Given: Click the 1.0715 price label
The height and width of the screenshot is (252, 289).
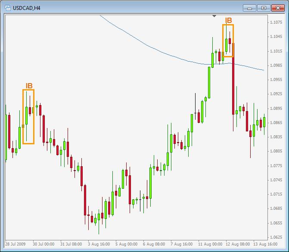Looking at the screenshot, I should point(276,194).
